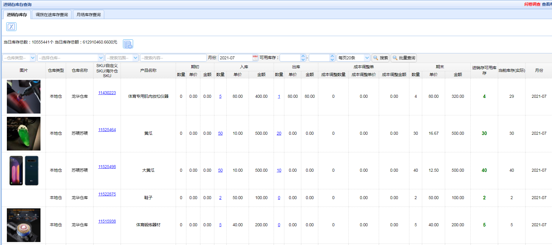Viewport: 552px width, 245px height.
Task: Click the 体育锻炼器材 product thumbnail
Action: (x=24, y=225)
